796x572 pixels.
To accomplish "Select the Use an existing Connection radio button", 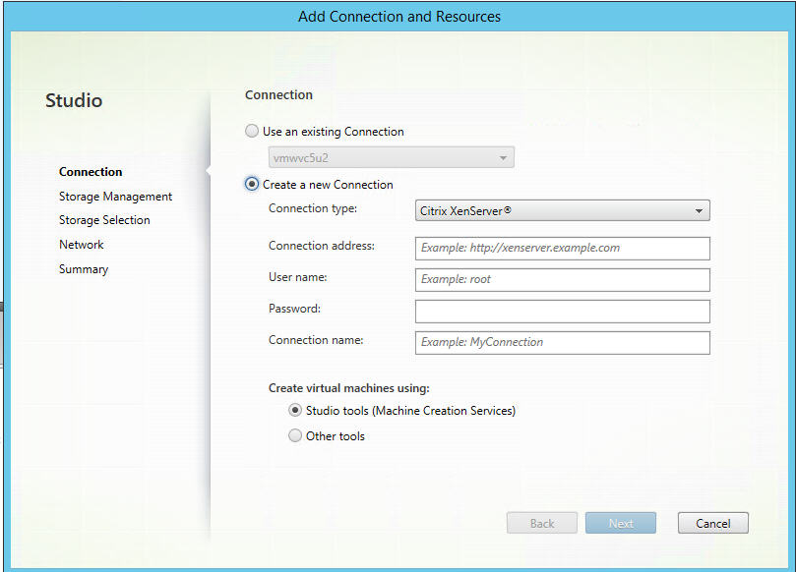I will tap(253, 132).
